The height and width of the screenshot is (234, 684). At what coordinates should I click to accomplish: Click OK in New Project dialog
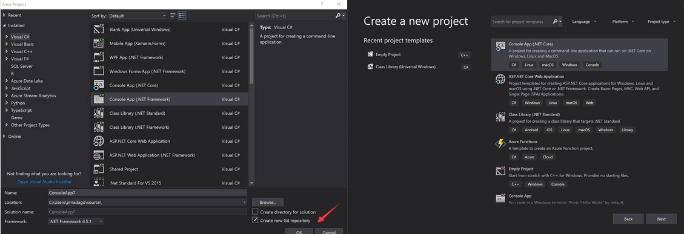299,232
